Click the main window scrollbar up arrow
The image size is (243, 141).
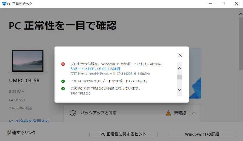[x=241, y=14]
